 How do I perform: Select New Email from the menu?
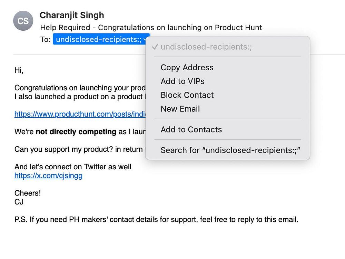[x=180, y=109]
